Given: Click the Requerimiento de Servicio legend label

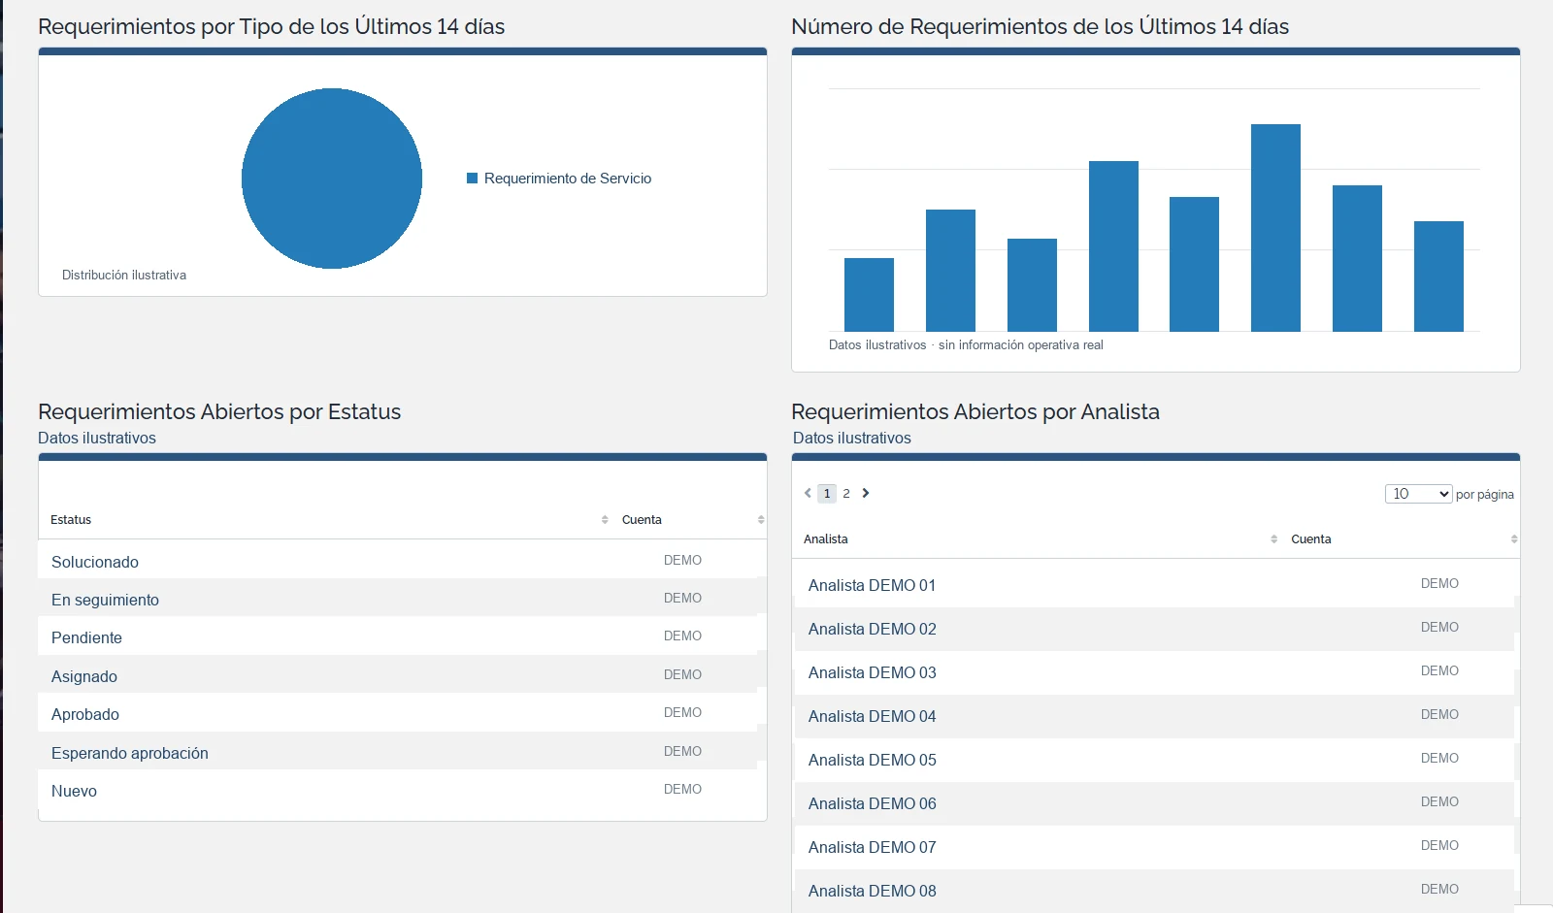Looking at the screenshot, I should point(568,179).
